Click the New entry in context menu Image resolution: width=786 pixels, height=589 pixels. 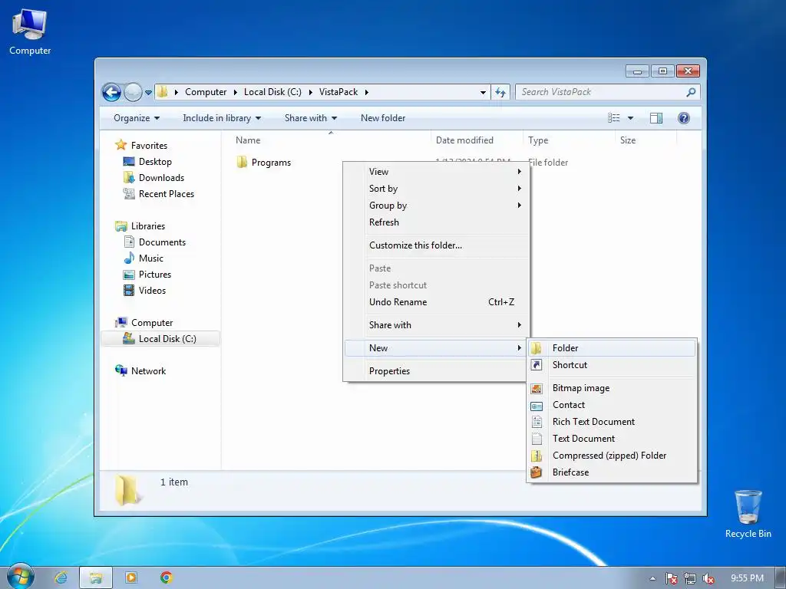pyautogui.click(x=436, y=348)
